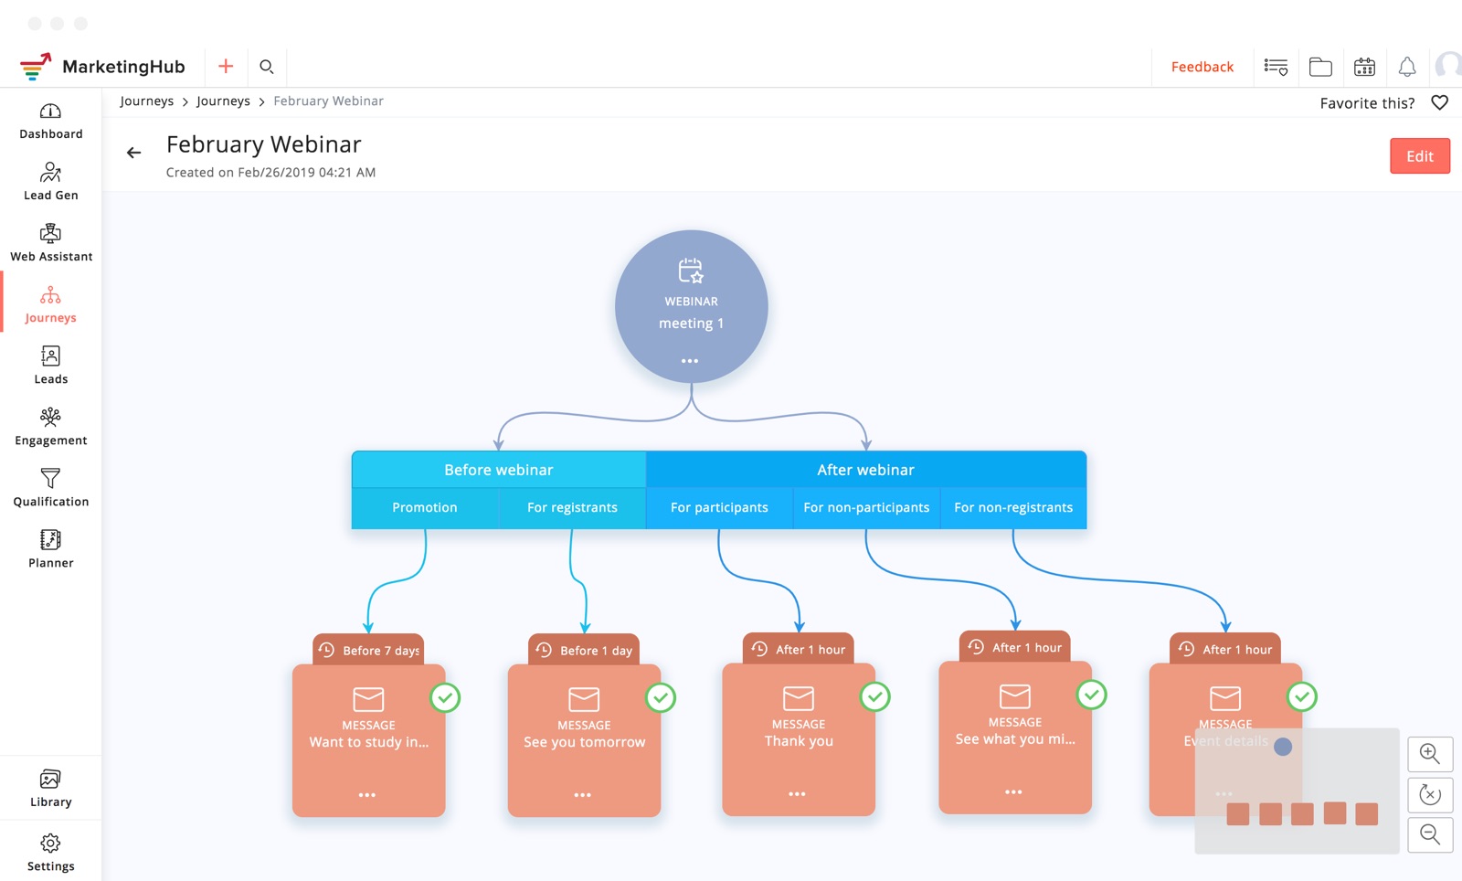The width and height of the screenshot is (1462, 881).
Task: Open the Thank you message card
Action: 799,739
